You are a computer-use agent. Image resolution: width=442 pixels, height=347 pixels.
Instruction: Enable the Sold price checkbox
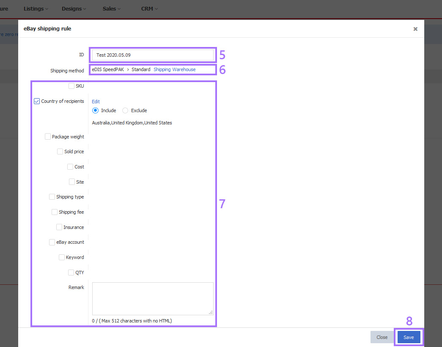[x=60, y=151]
